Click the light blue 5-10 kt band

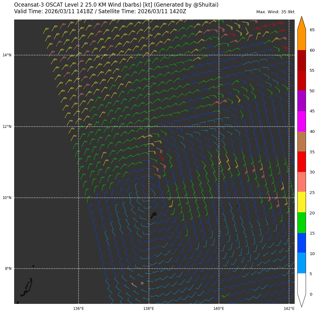coord(302,263)
